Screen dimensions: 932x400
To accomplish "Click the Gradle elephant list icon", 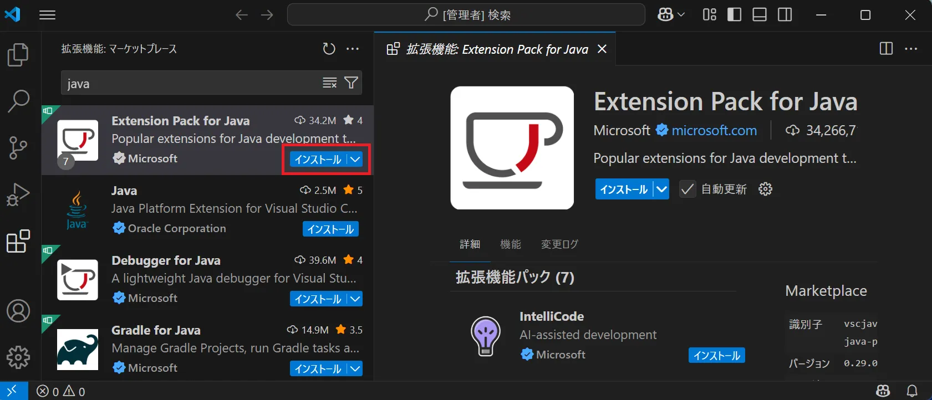I will pyautogui.click(x=78, y=350).
